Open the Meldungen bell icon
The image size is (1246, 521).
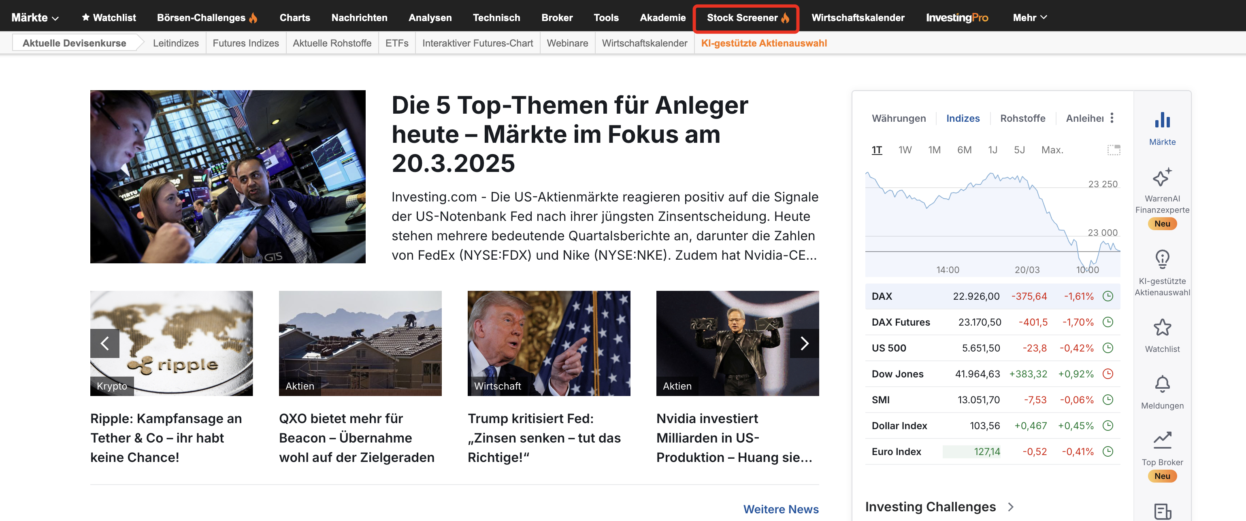coord(1162,384)
